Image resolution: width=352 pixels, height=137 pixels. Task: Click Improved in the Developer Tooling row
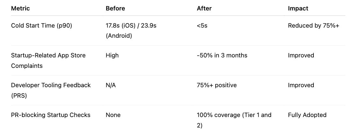[301, 85]
